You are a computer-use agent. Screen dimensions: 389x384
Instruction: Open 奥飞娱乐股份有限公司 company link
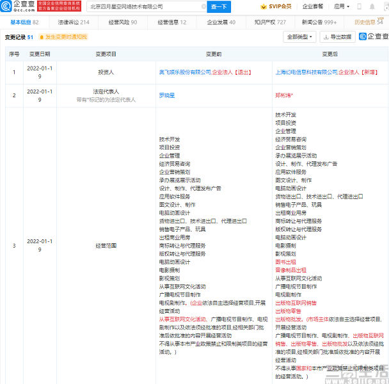coord(185,72)
